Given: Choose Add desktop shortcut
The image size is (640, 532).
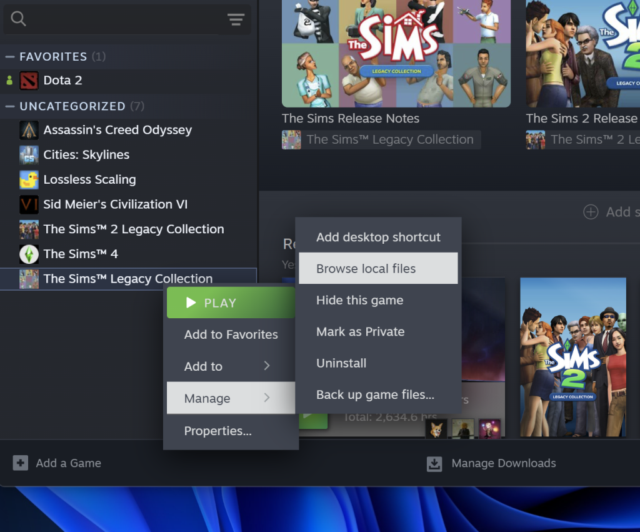Looking at the screenshot, I should click(x=378, y=237).
